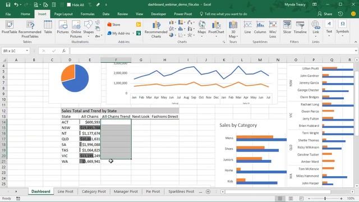359x202 pixels.
Task: Click the Insert Function fx button
Action: 64,51
